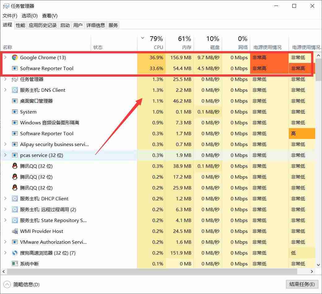Click the System process icon
This screenshot has height=294, width=322.
tap(15, 112)
